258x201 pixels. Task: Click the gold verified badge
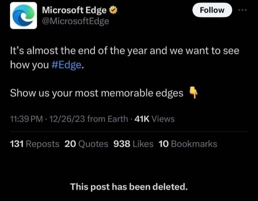click(112, 11)
